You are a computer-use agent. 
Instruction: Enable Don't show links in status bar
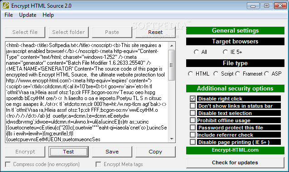click(193, 106)
